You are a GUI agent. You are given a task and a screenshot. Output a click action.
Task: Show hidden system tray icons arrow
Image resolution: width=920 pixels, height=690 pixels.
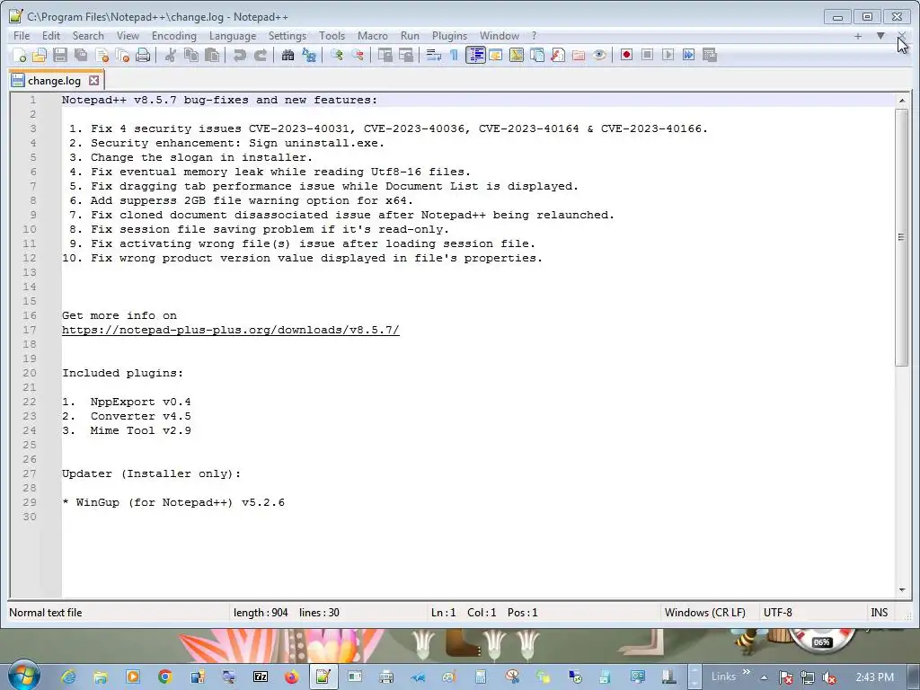(x=764, y=677)
